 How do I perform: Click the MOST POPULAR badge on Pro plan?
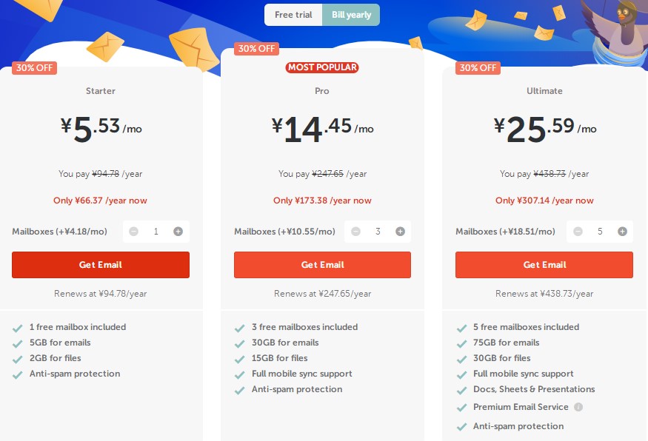[321, 67]
